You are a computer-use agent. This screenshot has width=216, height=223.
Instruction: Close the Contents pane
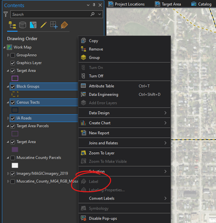click(x=100, y=5)
